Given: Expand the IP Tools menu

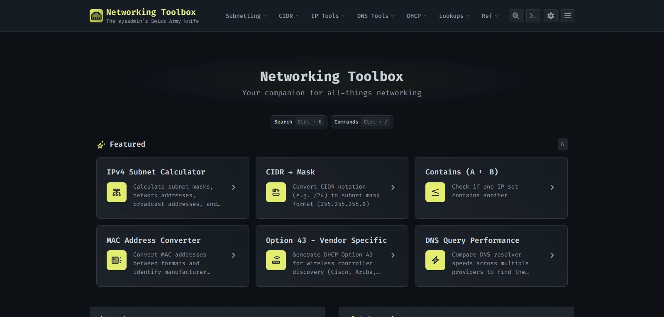Looking at the screenshot, I should click(x=328, y=16).
